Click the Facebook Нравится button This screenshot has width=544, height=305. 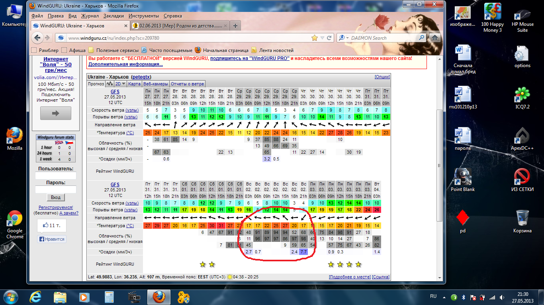click(52, 239)
